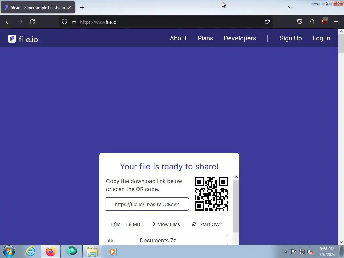Save the page to Pocket
Image resolution: width=344 pixels, height=258 pixels.
point(299,21)
